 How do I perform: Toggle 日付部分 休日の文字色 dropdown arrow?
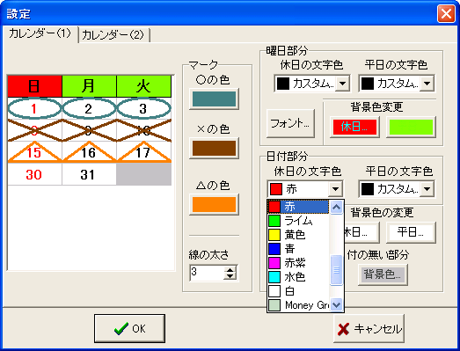click(x=335, y=189)
